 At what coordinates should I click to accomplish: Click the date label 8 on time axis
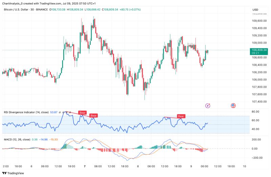(138, 166)
